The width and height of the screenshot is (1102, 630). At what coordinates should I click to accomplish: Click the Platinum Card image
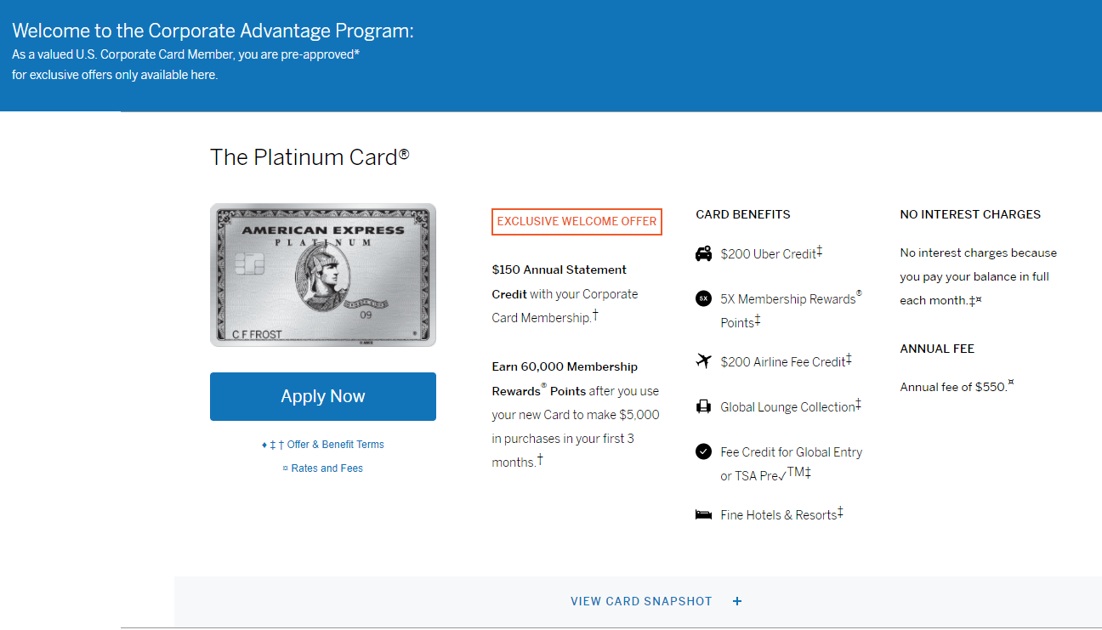coord(323,275)
